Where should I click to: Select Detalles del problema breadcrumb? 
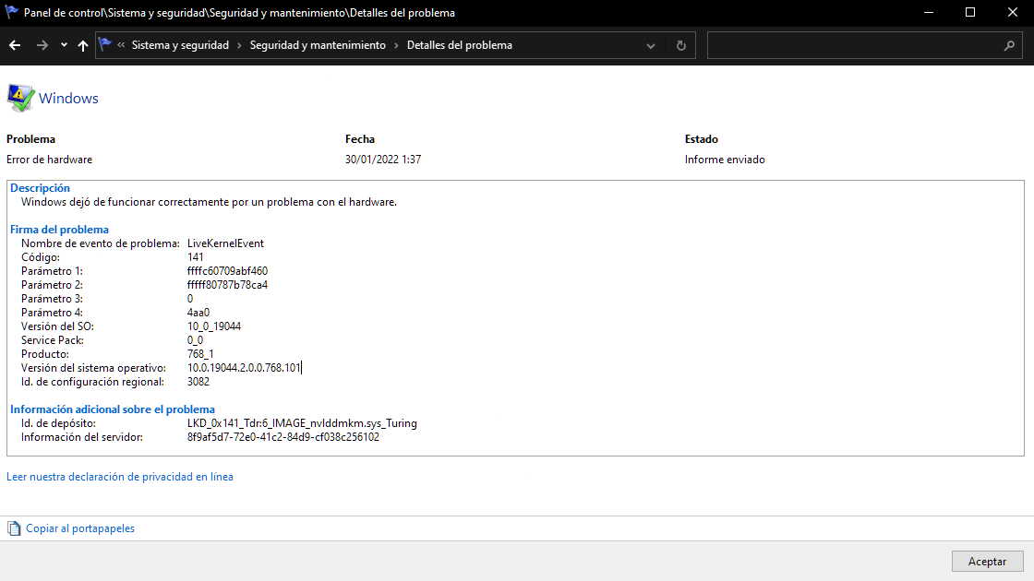pos(459,45)
